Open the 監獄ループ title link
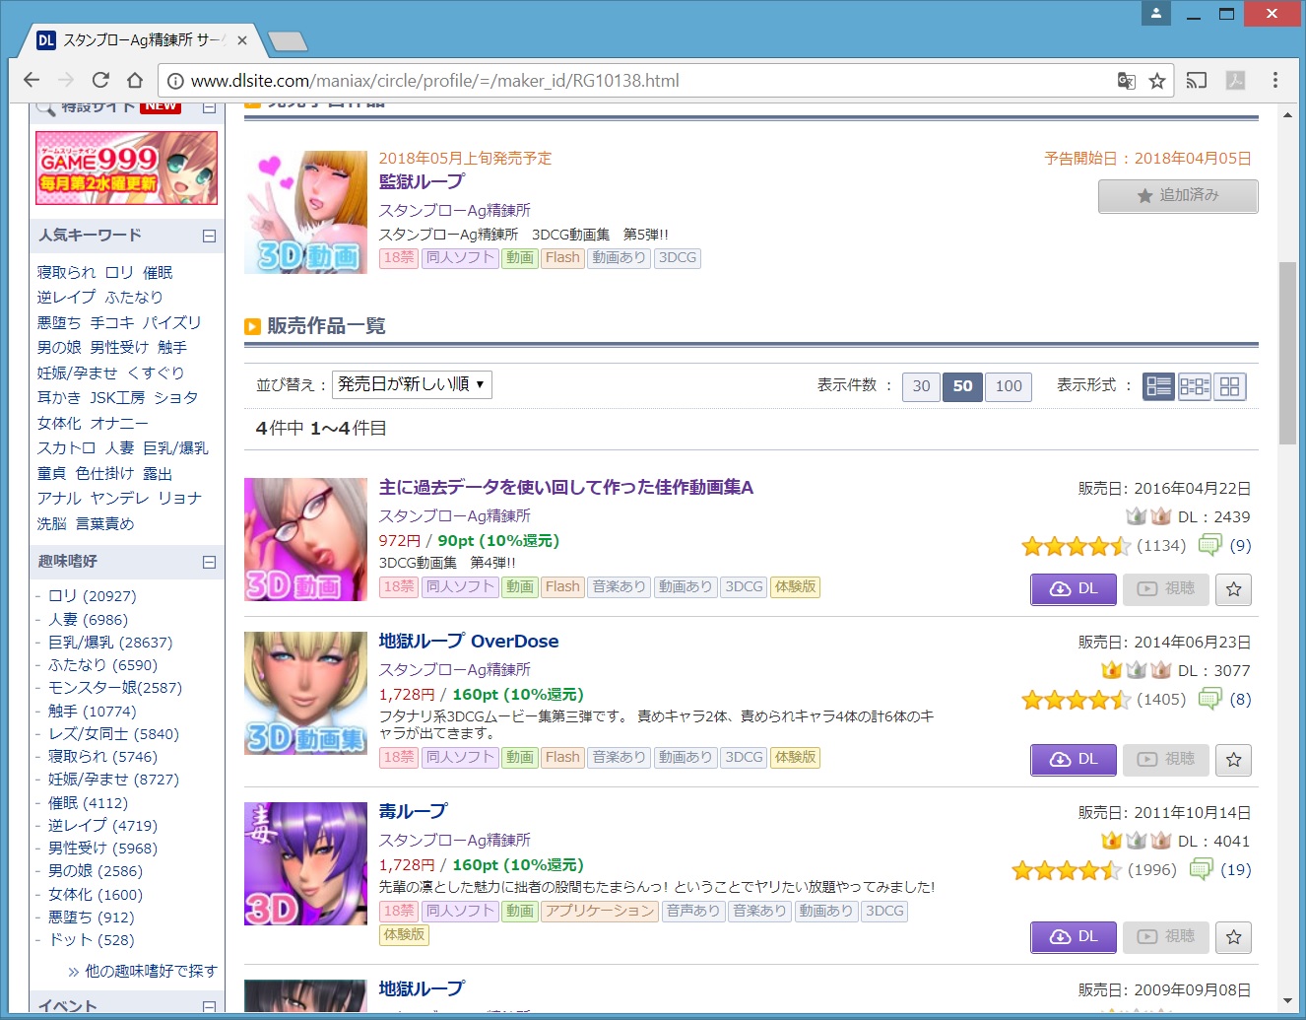 pyautogui.click(x=422, y=182)
